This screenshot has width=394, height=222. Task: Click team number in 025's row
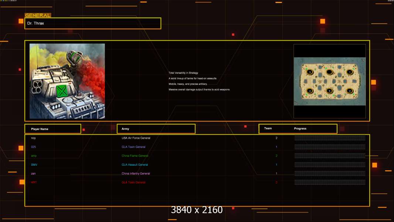click(x=276, y=147)
